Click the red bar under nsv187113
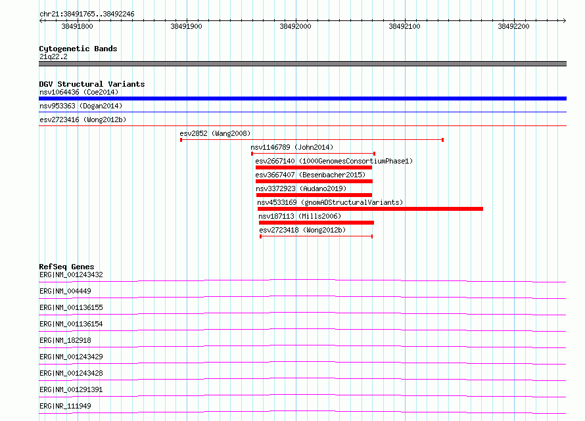The height and width of the screenshot is (421, 585). point(316,223)
